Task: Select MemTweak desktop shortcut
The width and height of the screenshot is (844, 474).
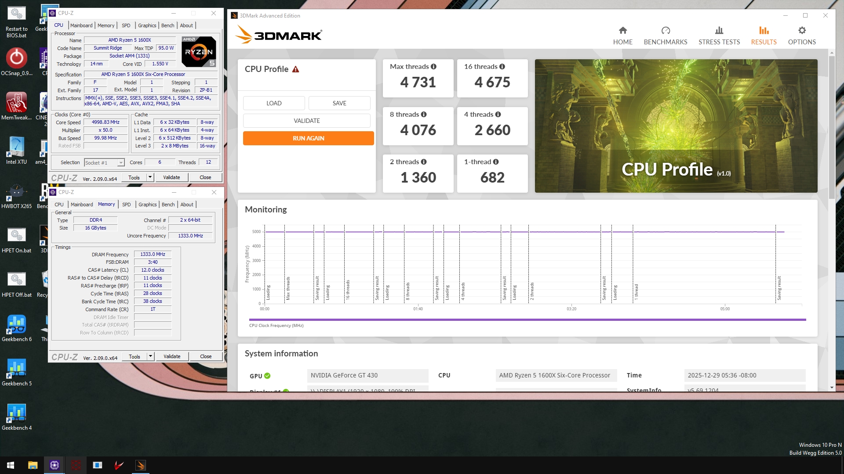Action: pos(16,106)
